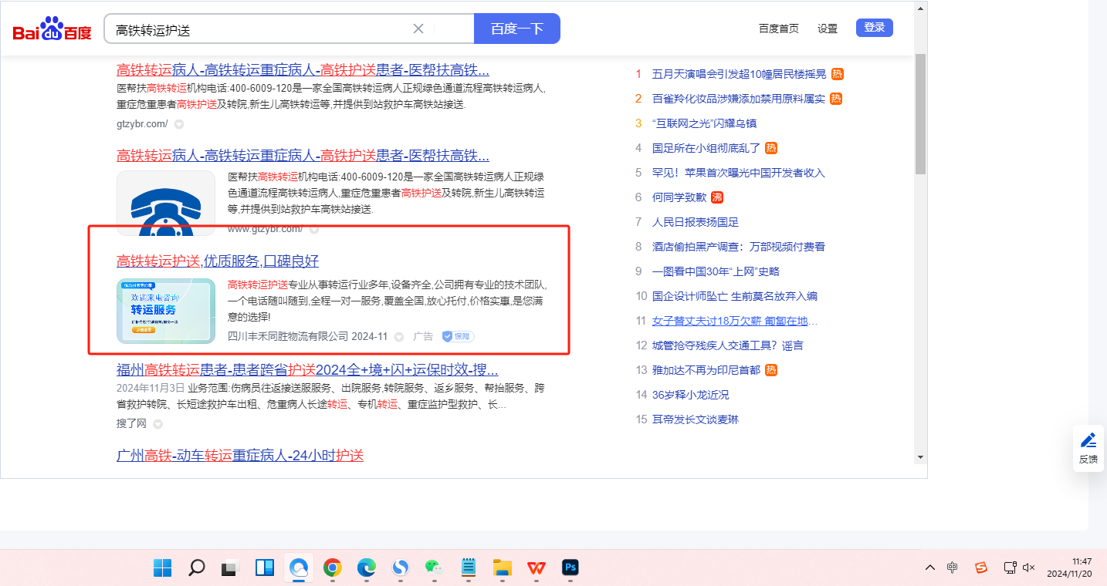Expand the dropdown arrow beside gtzybr.com/
1107x586 pixels.
(179, 124)
